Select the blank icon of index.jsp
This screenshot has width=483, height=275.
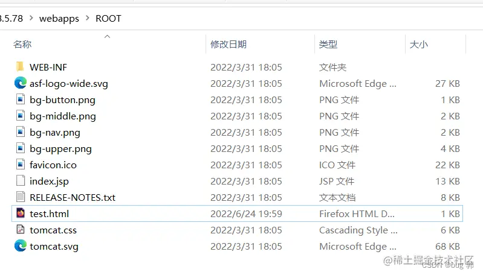(x=21, y=181)
